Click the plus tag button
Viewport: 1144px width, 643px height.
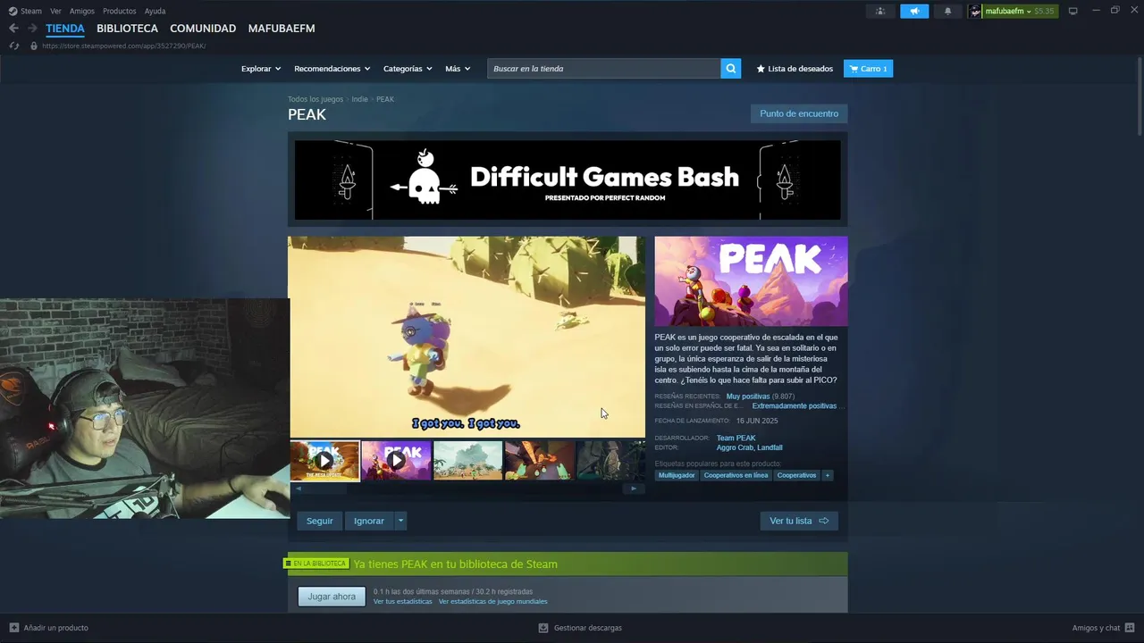coord(828,475)
